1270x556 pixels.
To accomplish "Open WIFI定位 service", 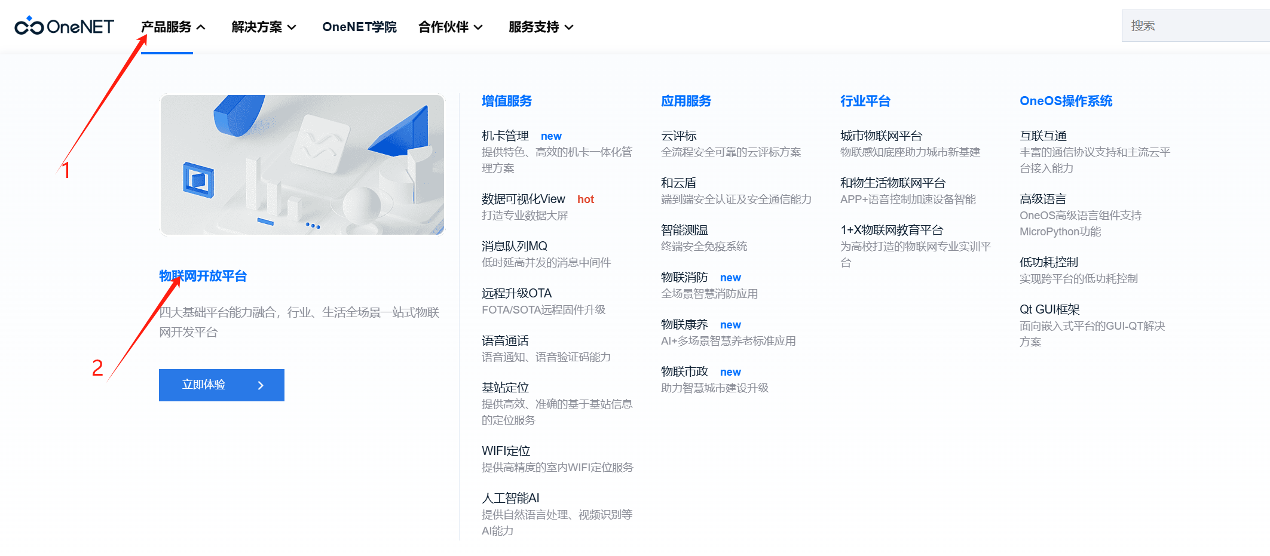I will 506,451.
